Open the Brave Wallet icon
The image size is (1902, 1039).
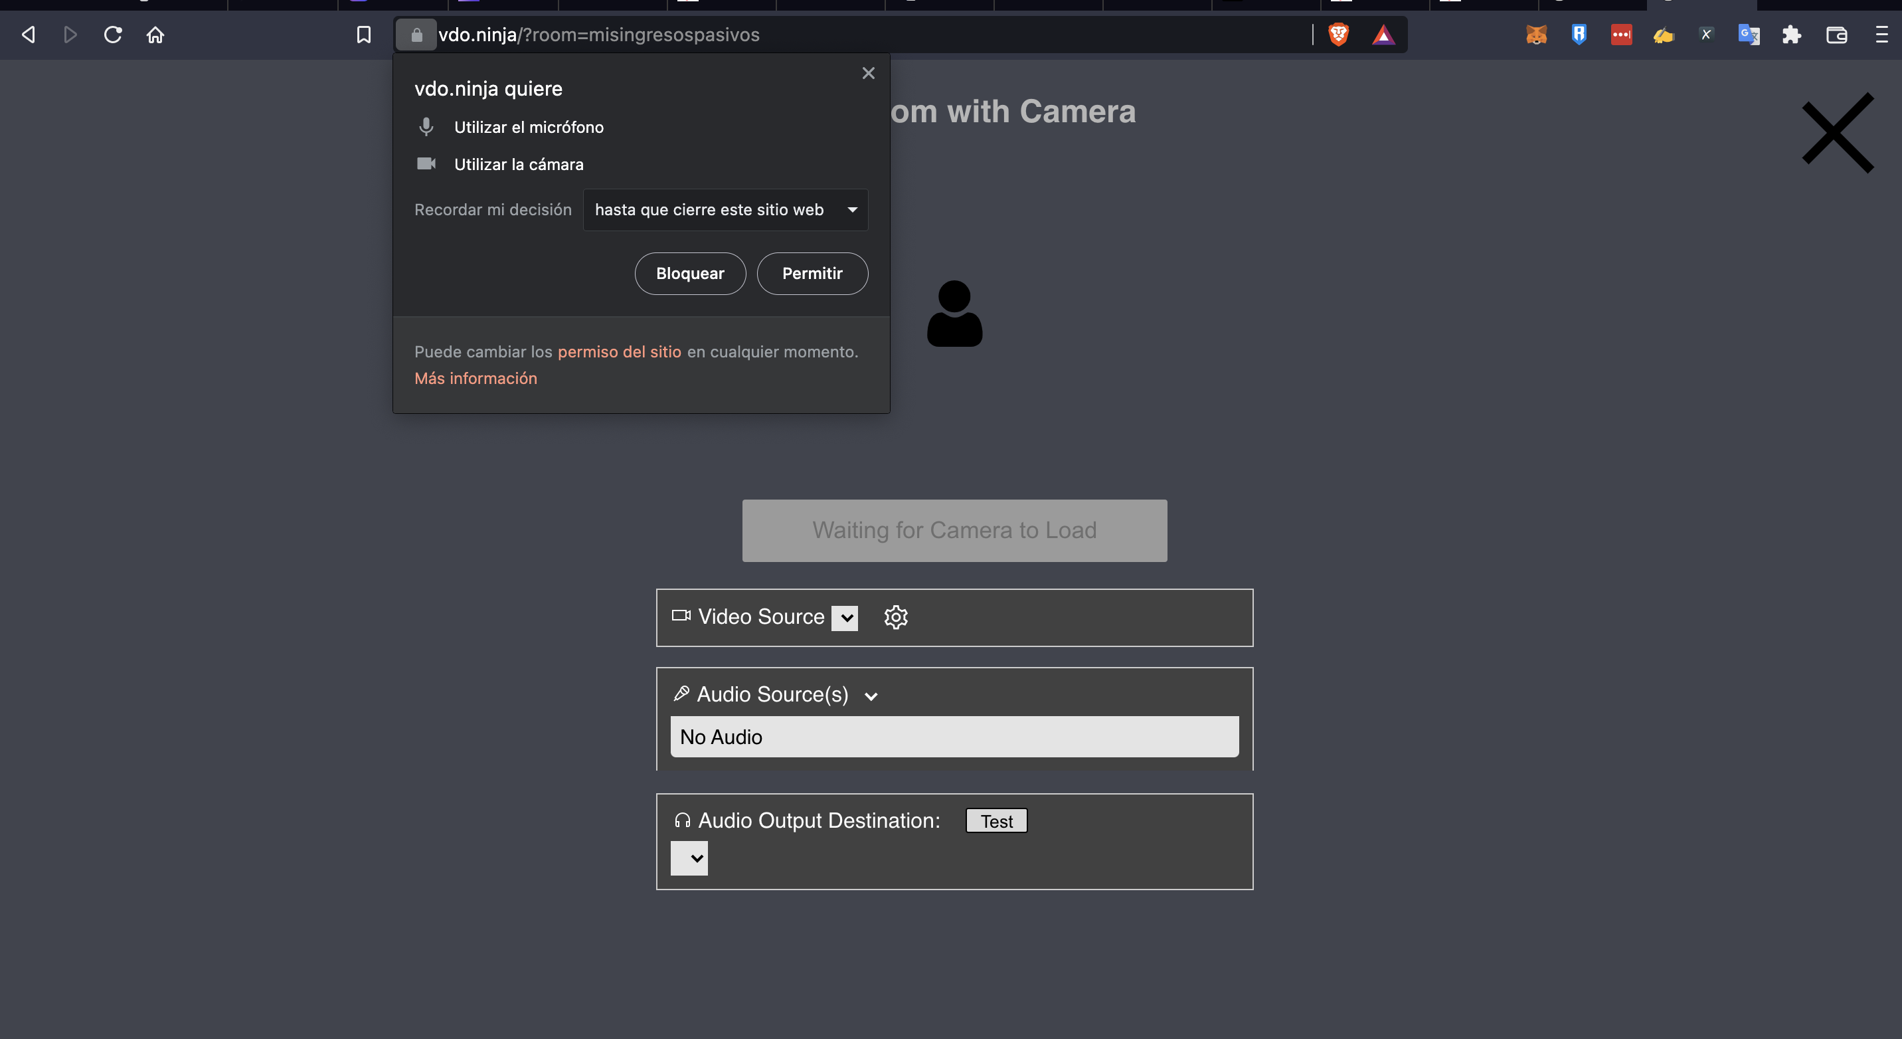click(x=1836, y=35)
